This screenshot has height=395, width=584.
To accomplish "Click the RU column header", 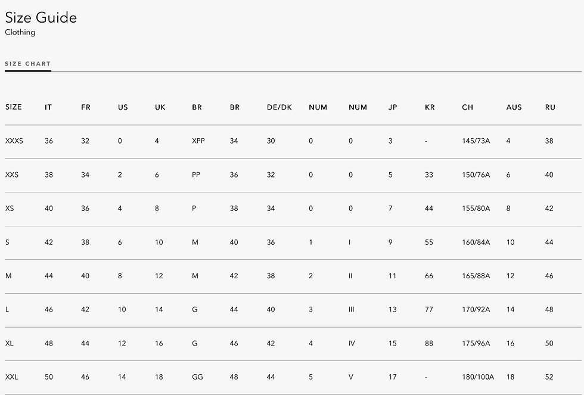I will coord(550,107).
